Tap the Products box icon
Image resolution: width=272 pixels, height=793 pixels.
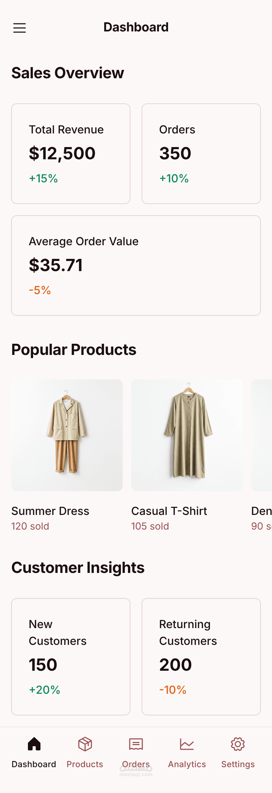click(x=85, y=744)
